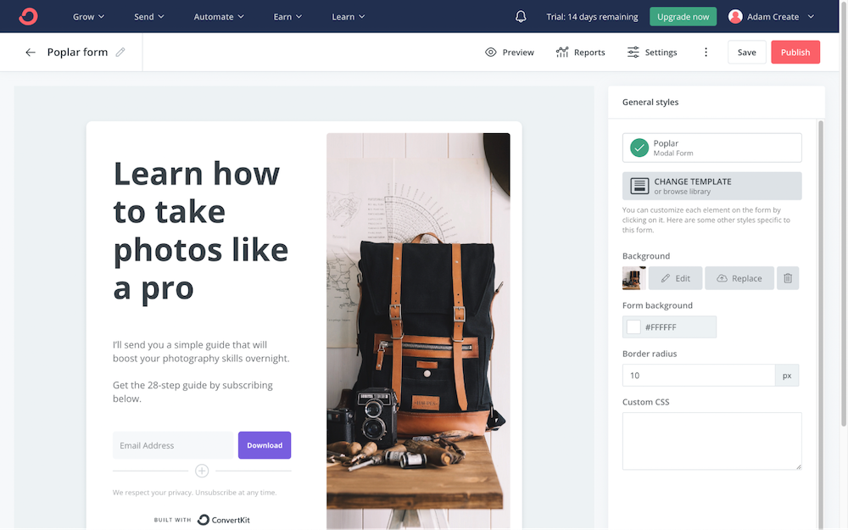Viewport: 848px width, 530px height.
Task: Select the Poplar Modal Form template card
Action: point(711,148)
